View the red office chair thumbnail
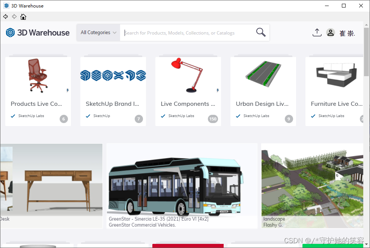This screenshot has height=248, width=370. click(38, 75)
